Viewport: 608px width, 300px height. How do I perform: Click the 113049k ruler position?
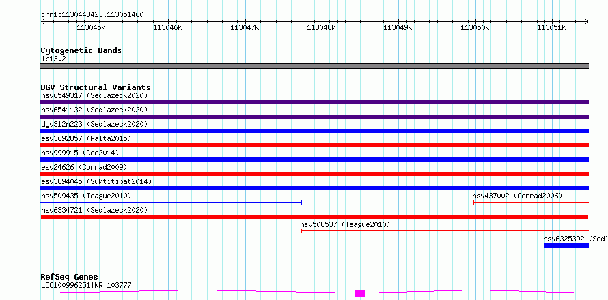(398, 27)
